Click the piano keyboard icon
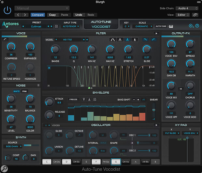The width and height of the screenshot is (202, 173). pyautogui.click(x=171, y=26)
